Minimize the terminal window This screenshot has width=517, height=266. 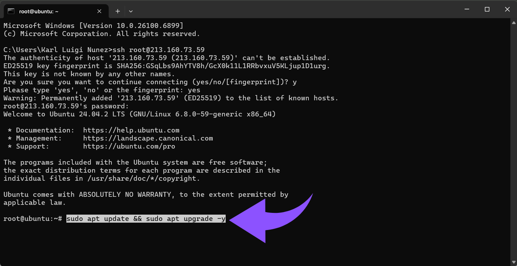[x=467, y=9]
